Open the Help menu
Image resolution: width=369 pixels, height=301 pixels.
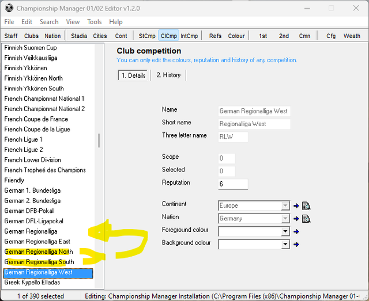(x=115, y=22)
